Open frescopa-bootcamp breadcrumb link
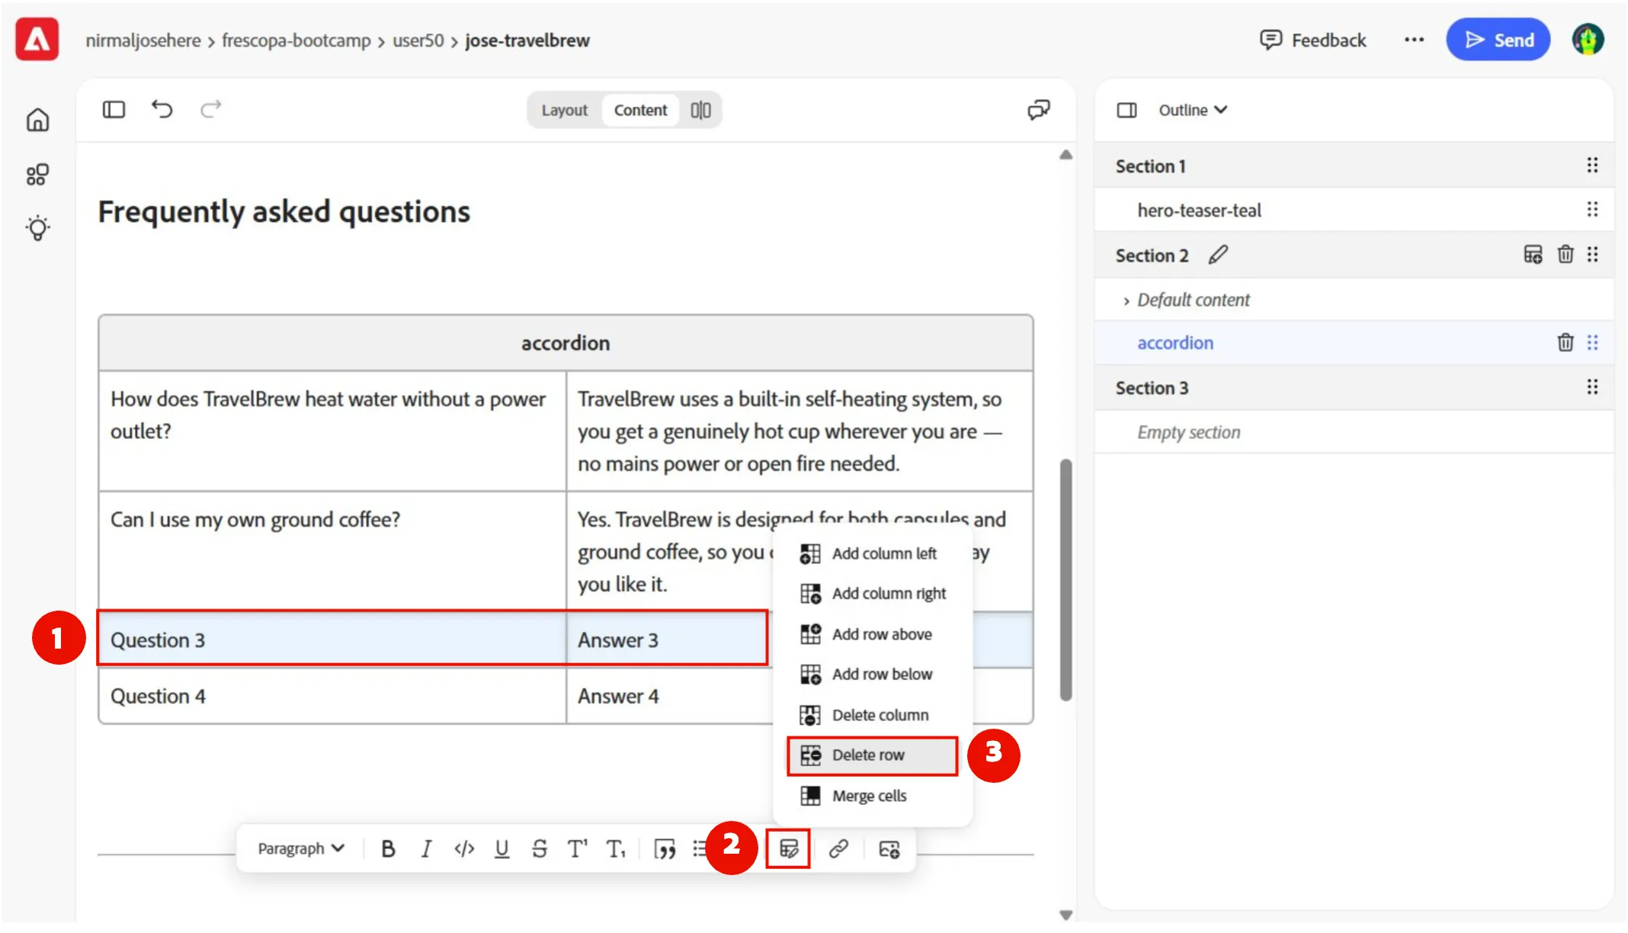The image size is (1628, 933). pyautogui.click(x=296, y=40)
